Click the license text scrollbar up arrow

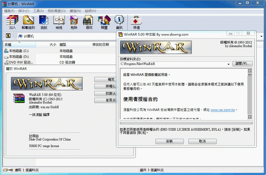[250, 71]
